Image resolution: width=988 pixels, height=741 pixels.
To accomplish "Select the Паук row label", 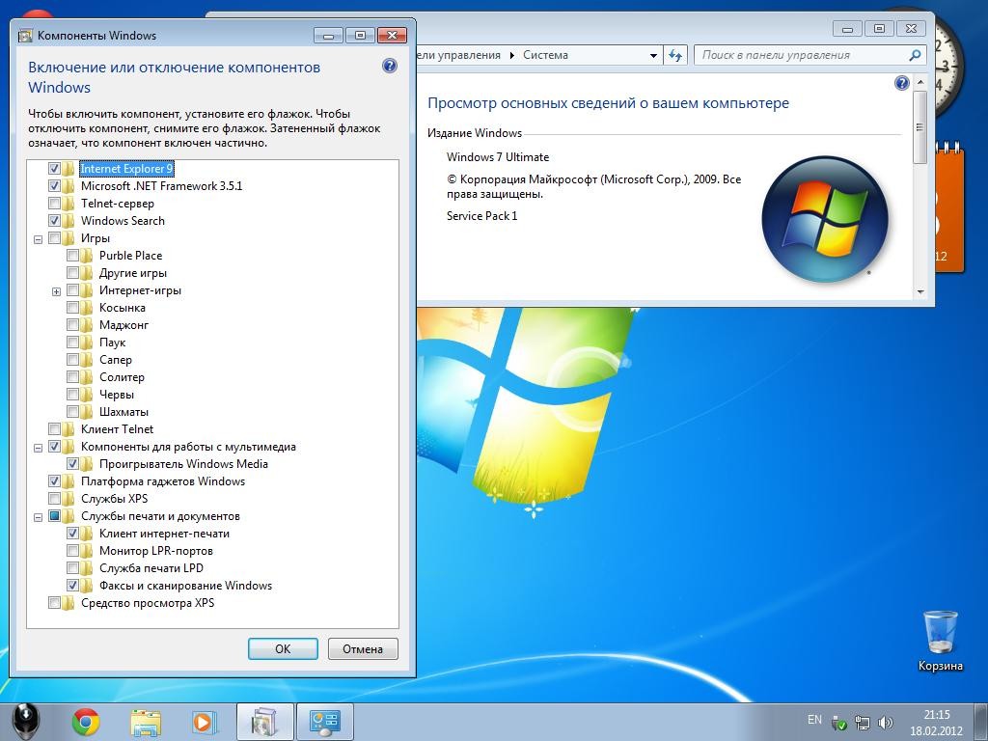I will click(x=113, y=343).
